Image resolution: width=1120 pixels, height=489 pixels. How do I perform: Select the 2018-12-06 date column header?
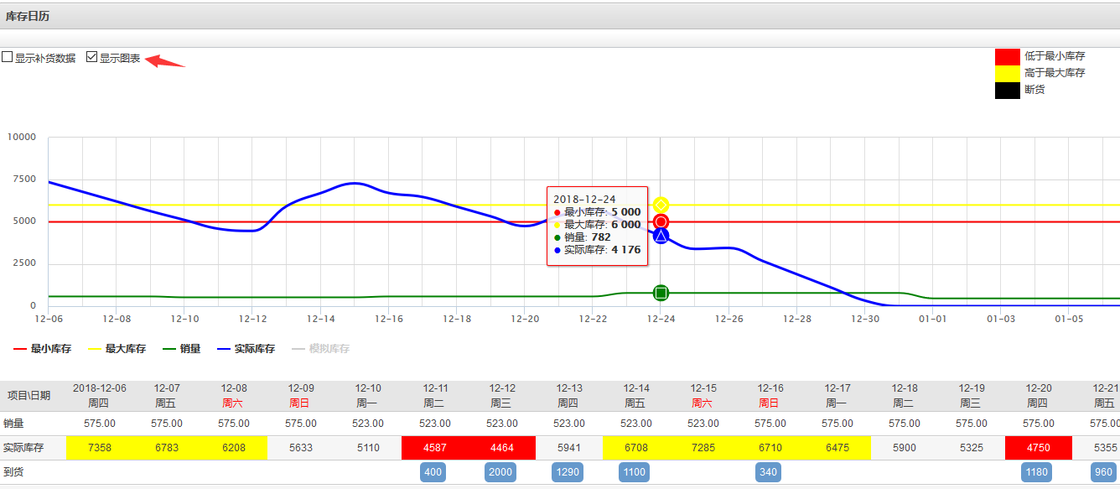pos(100,395)
